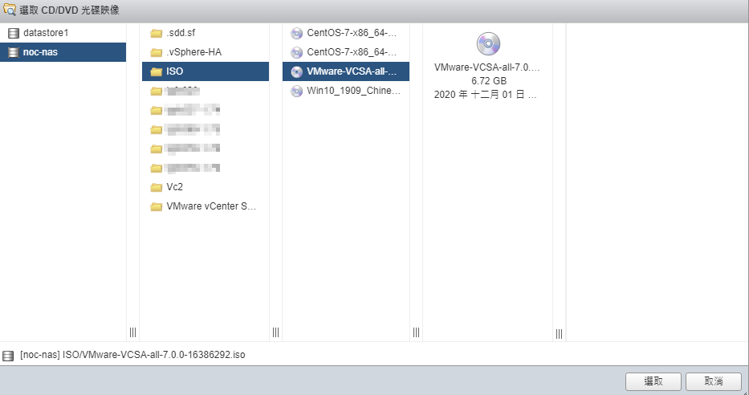The height and width of the screenshot is (395, 749).
Task: Click the noc-nas datastore icon
Action: pyautogui.click(x=14, y=52)
